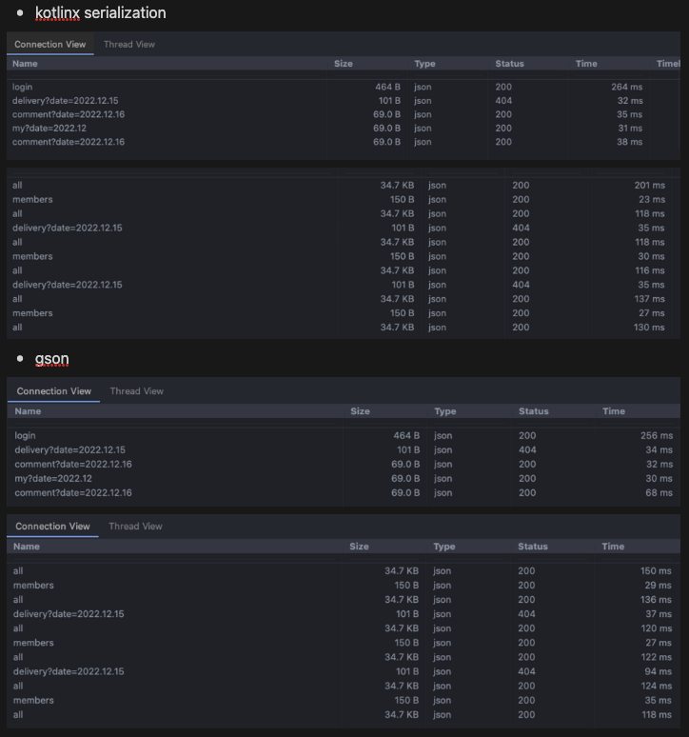Open Connection View tab under kotlinx serialization
This screenshot has width=689, height=737.
pyautogui.click(x=50, y=44)
